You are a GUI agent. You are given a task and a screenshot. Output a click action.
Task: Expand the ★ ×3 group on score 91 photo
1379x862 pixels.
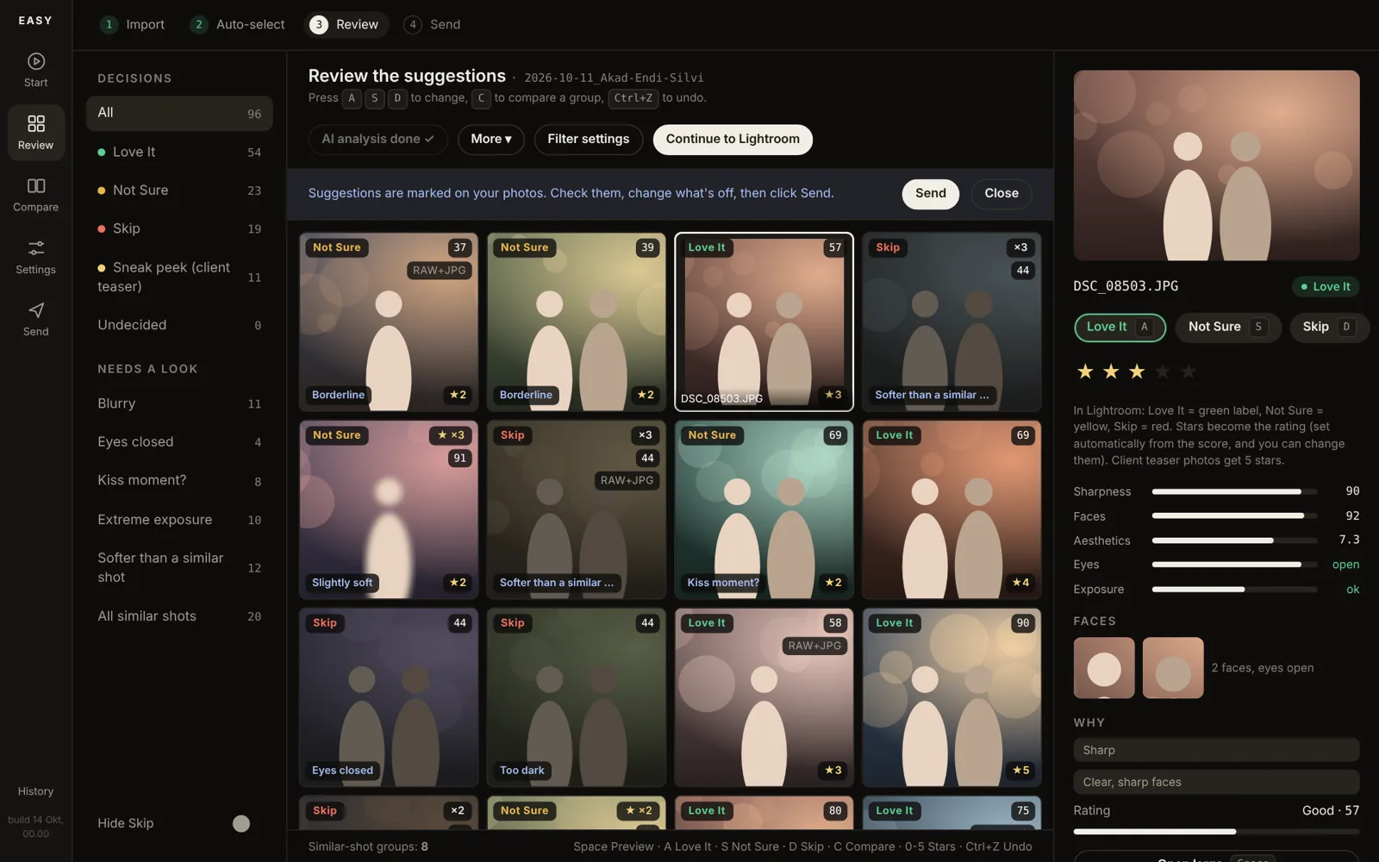(x=451, y=435)
